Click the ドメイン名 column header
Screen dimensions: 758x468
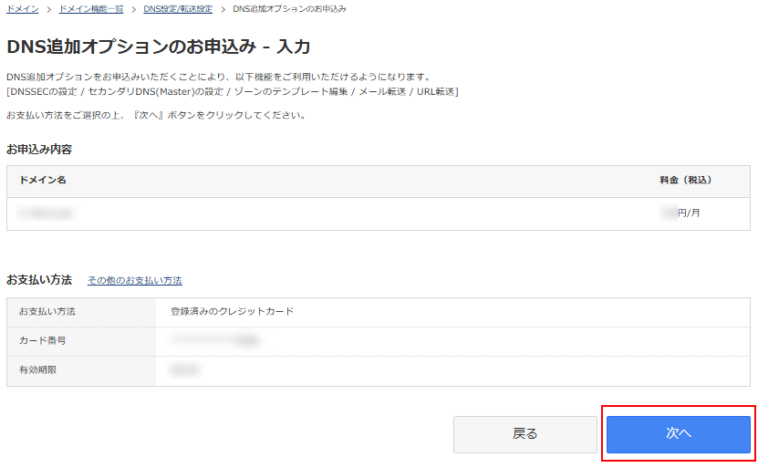pos(43,181)
